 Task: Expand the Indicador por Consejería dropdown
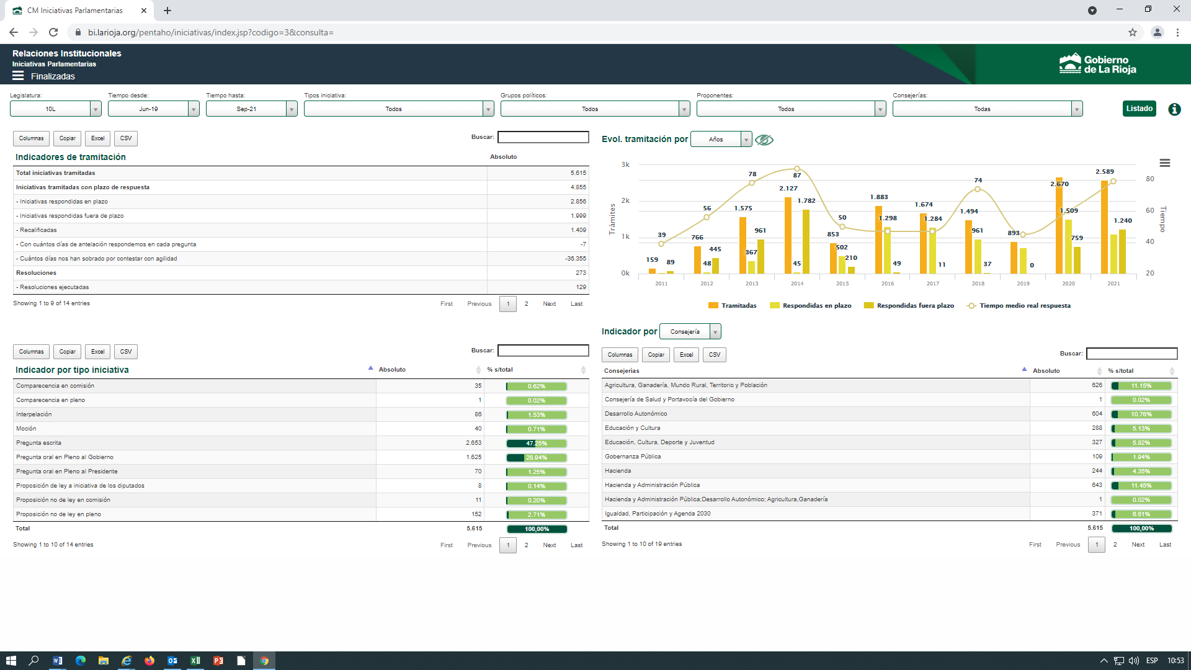click(690, 331)
